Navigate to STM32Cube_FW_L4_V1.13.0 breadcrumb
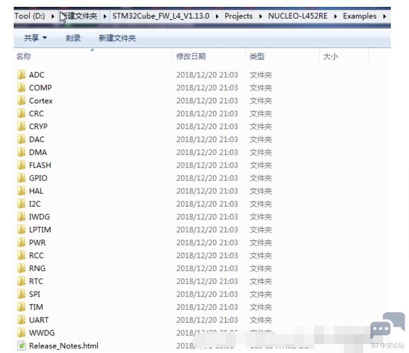409x353 pixels. [161, 16]
